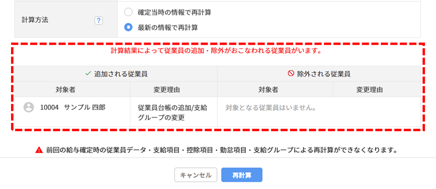Select 確定当時の情報で再計算 radio button
This screenshot has width=436, height=189.
tap(128, 12)
